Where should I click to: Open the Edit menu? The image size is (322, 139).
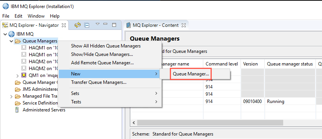[x=18, y=16]
